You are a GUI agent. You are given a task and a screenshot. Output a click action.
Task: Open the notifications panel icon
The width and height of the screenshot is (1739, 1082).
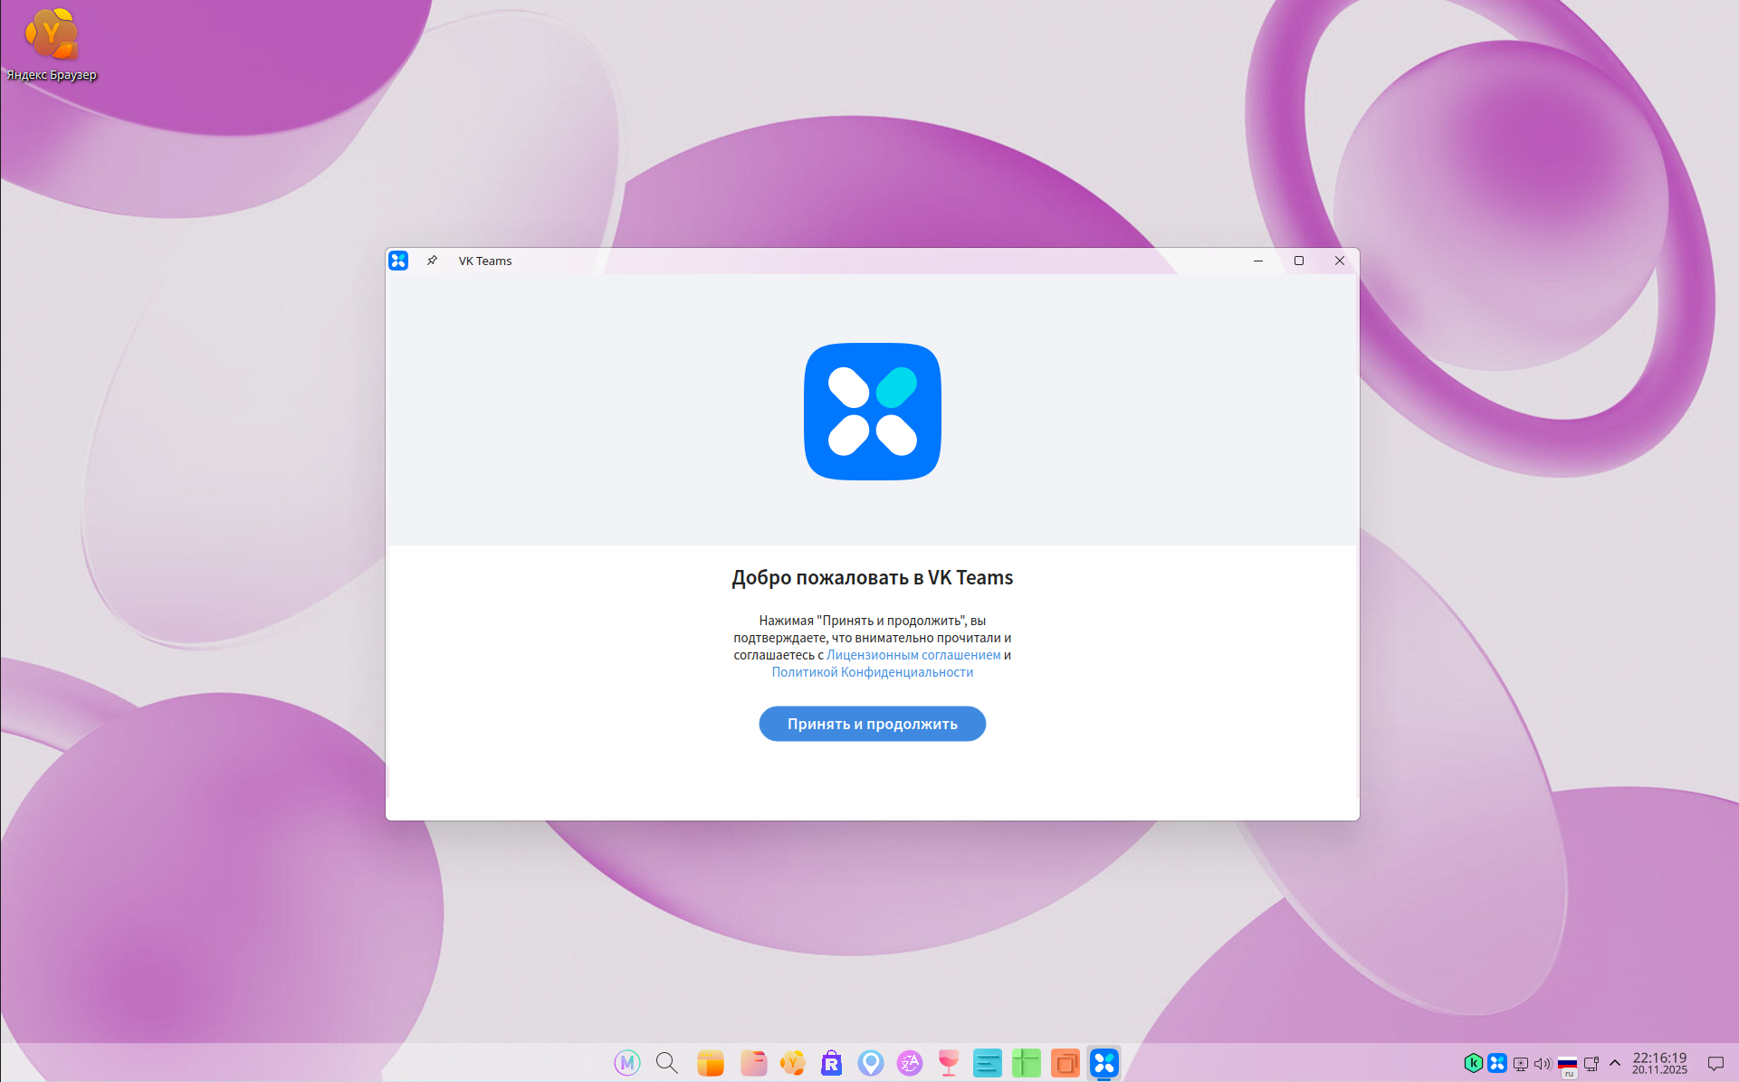[x=1715, y=1063]
